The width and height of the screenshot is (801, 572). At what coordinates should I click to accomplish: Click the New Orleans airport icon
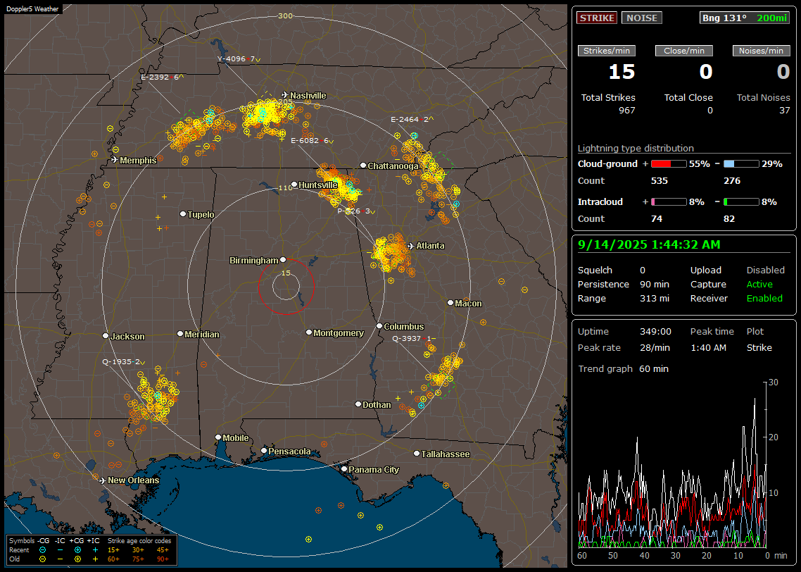coord(102,480)
